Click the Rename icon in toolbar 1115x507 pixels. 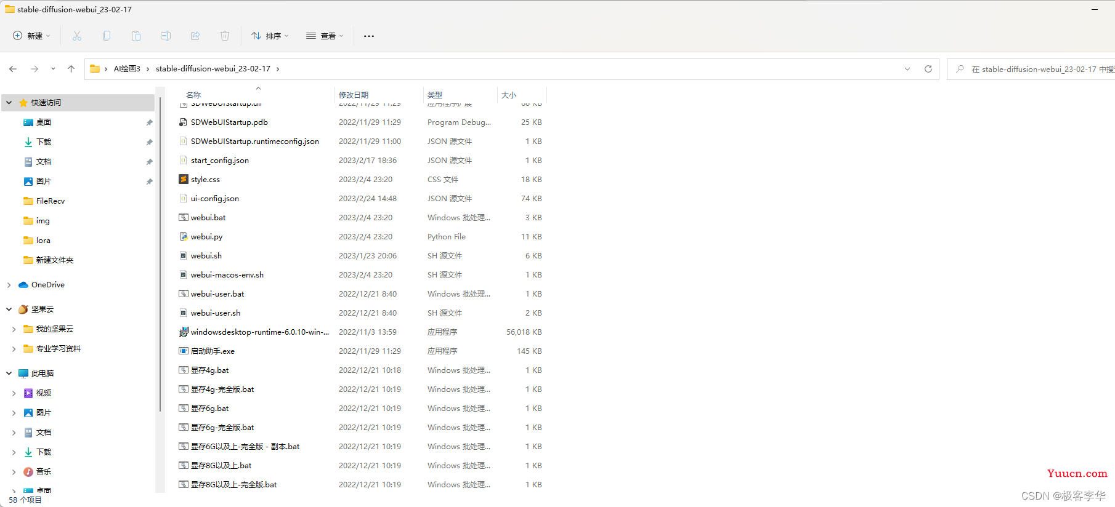[x=166, y=36]
